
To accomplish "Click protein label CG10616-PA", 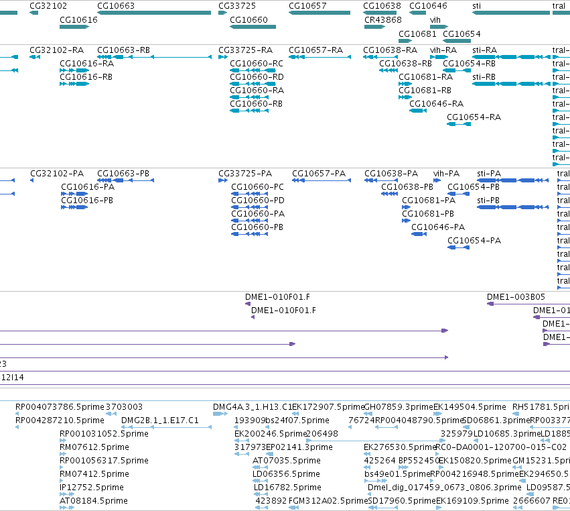I will [88, 186].
